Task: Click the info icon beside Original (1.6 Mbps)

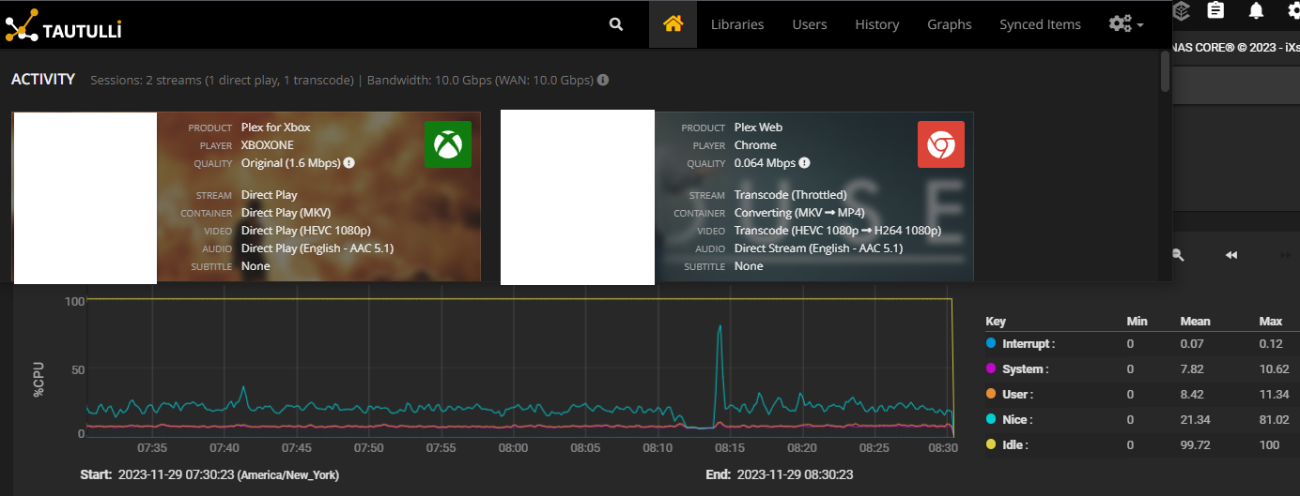Action: pyautogui.click(x=348, y=163)
